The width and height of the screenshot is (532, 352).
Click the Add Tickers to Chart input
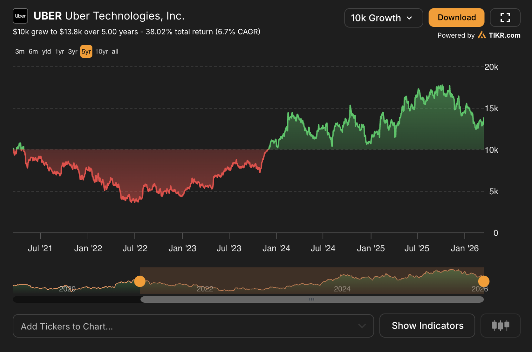tap(193, 326)
